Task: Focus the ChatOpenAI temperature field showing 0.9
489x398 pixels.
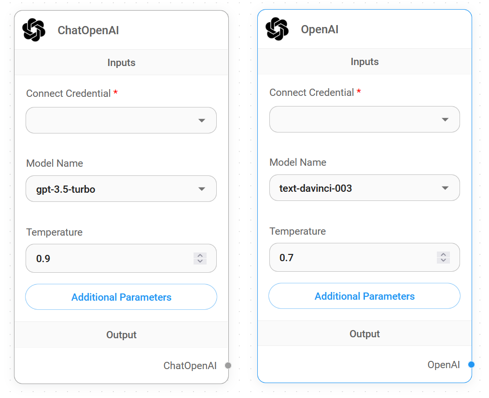Action: (x=121, y=258)
